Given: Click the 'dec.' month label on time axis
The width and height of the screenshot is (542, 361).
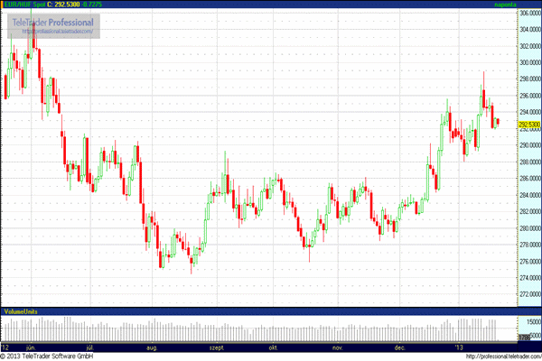Looking at the screenshot, I should (398, 347).
